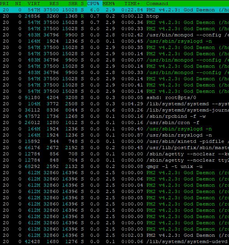Viewport: 229px width, 245px height.
Task: Click the TIME+ column header
Action: [x=132, y=4]
